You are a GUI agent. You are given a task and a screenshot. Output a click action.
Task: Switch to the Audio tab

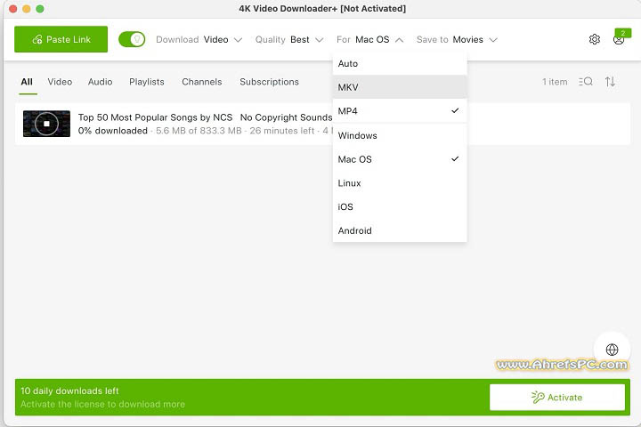pyautogui.click(x=100, y=82)
